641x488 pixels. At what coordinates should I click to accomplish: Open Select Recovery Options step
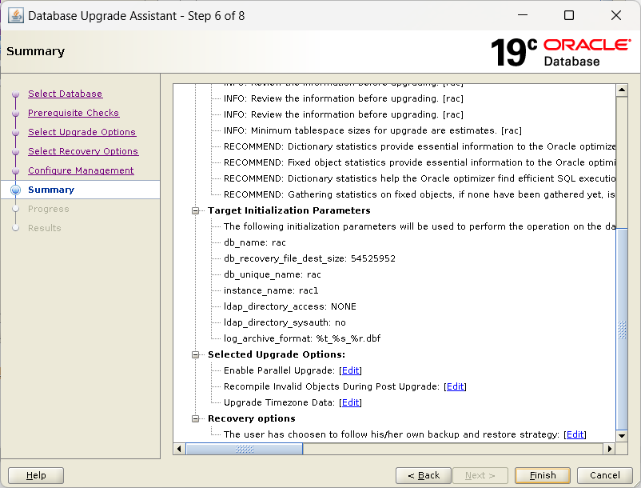pos(83,151)
